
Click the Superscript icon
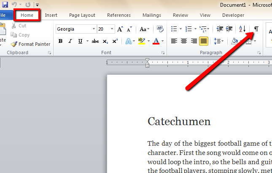pyautogui.click(x=115, y=41)
